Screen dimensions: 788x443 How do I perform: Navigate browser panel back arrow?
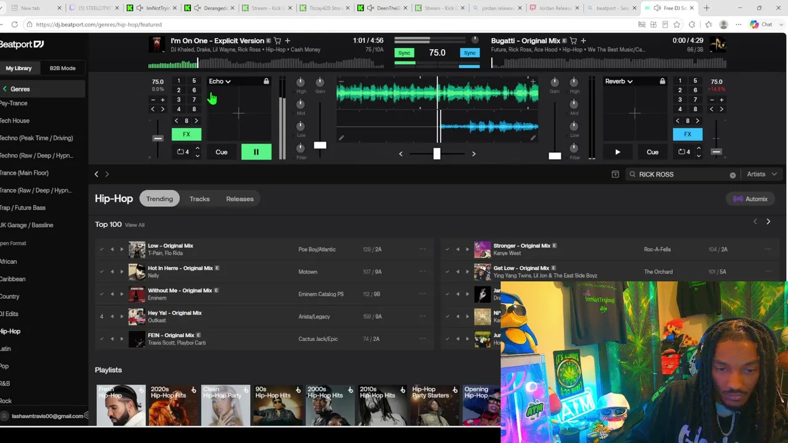coord(96,174)
